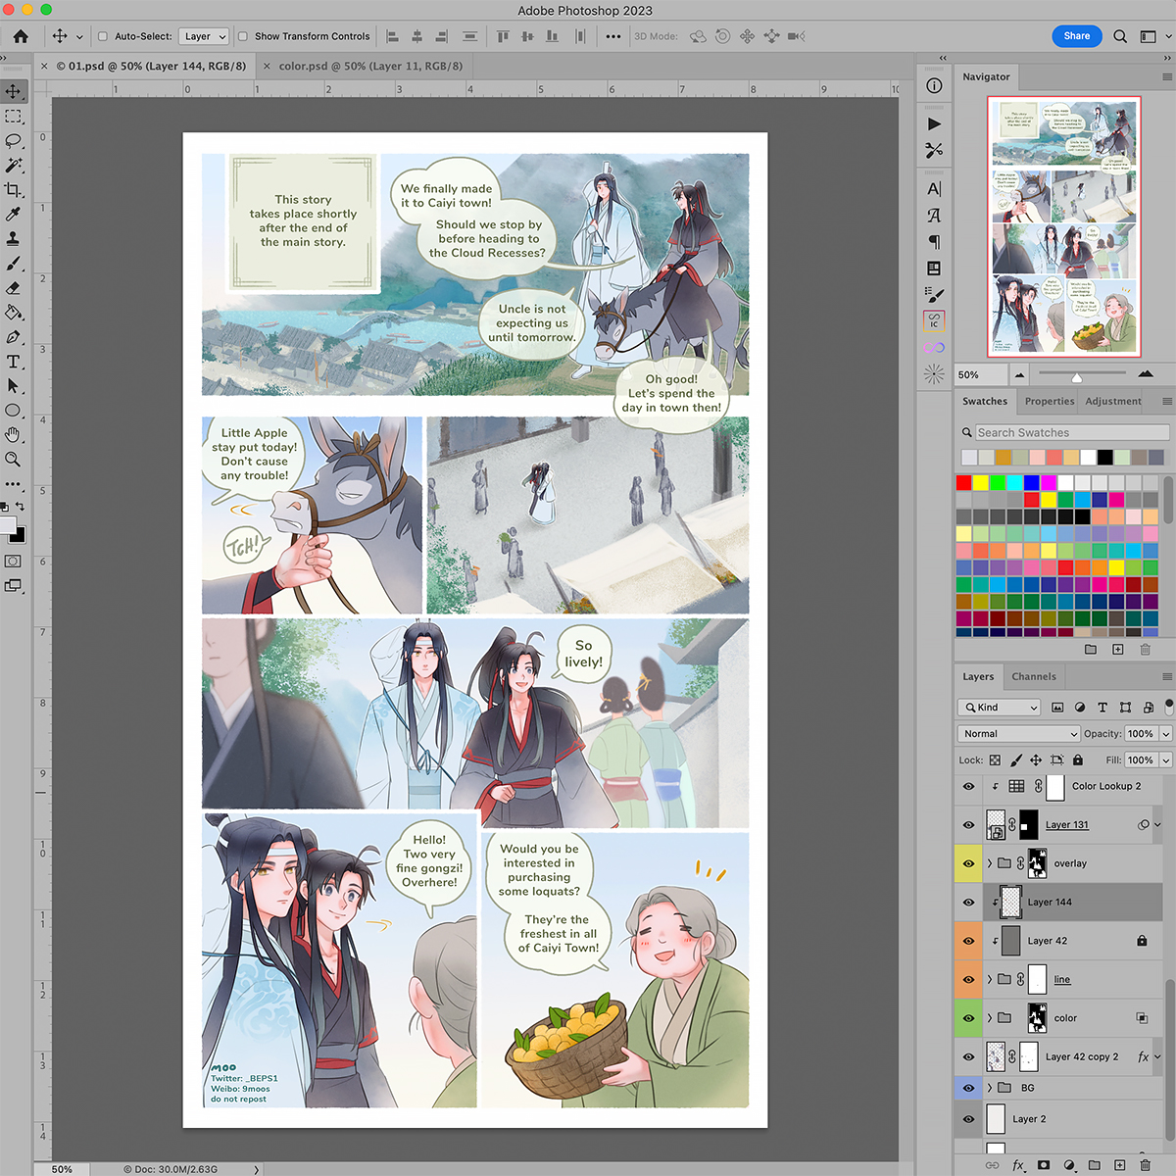The width and height of the screenshot is (1176, 1176).
Task: Expand the overlay layer group
Action: point(990,863)
